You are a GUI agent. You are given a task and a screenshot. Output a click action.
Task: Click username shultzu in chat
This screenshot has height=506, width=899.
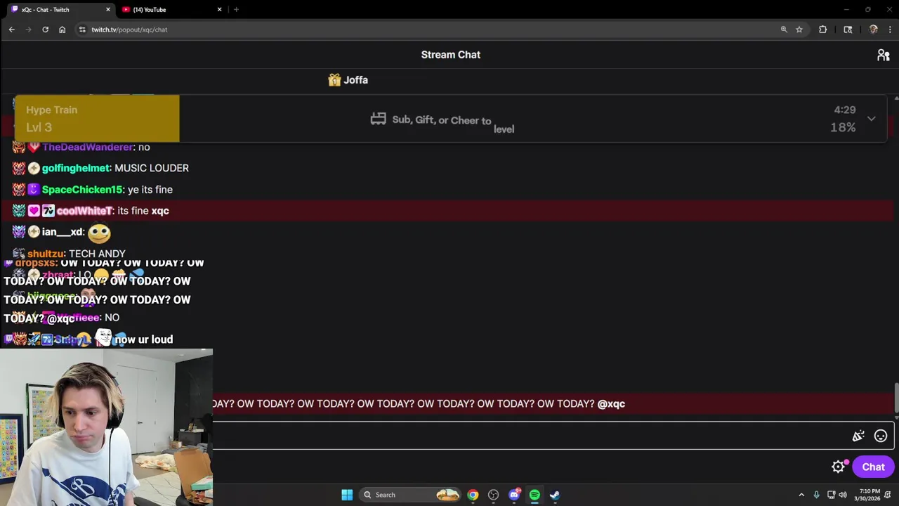tap(46, 254)
